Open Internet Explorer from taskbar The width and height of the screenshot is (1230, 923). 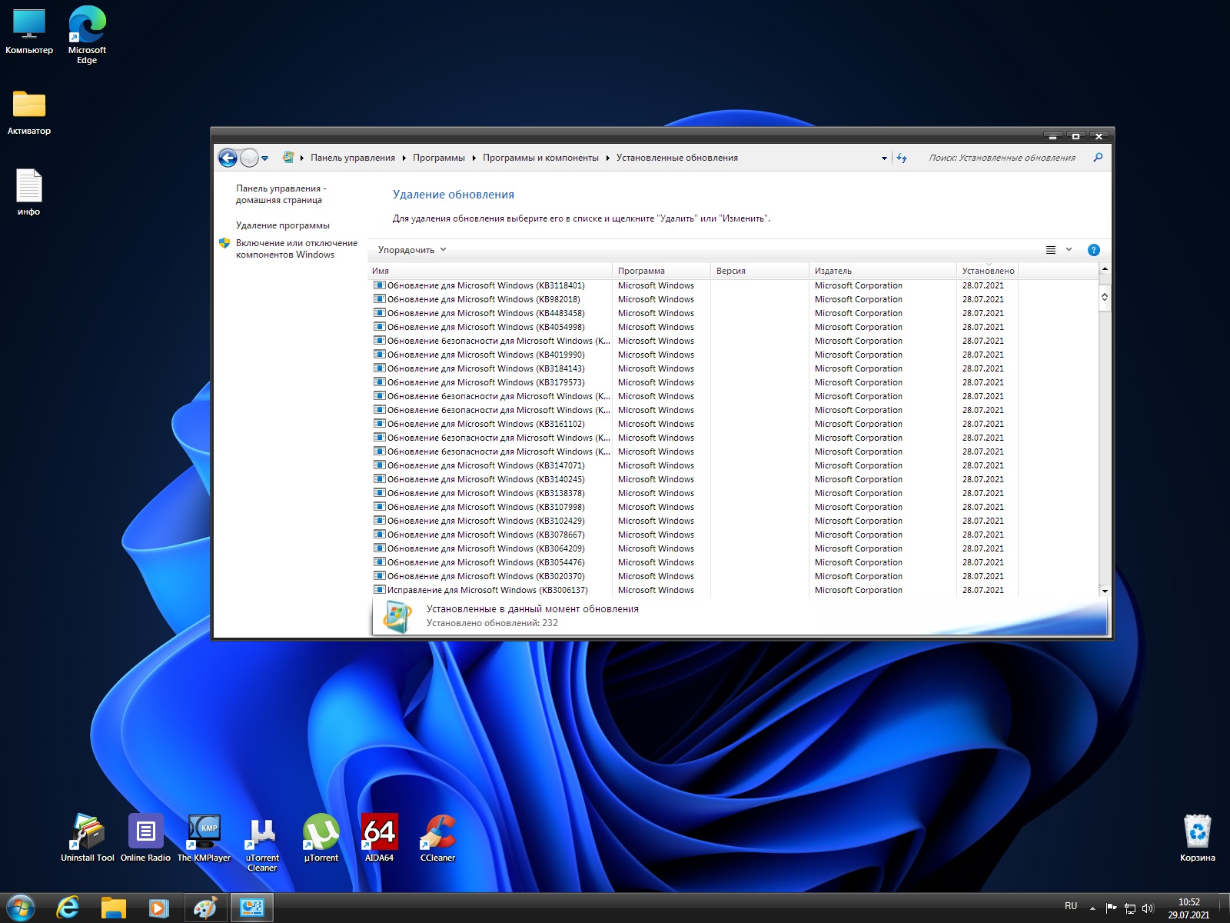68,908
